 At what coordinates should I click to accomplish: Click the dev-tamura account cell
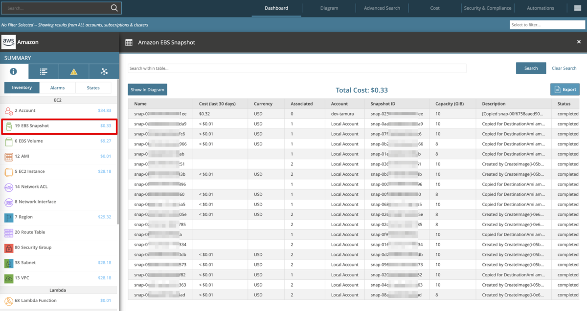[344, 114]
